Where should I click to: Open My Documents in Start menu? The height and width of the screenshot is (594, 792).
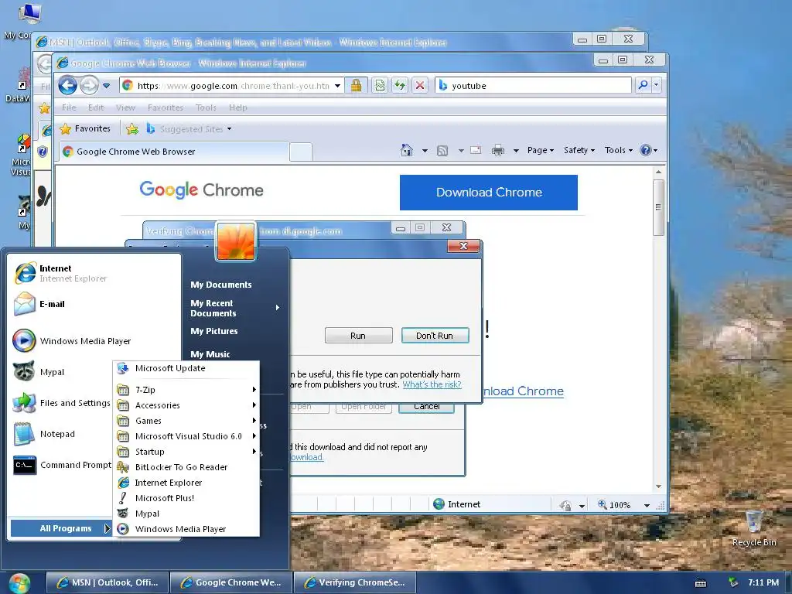[x=220, y=285]
